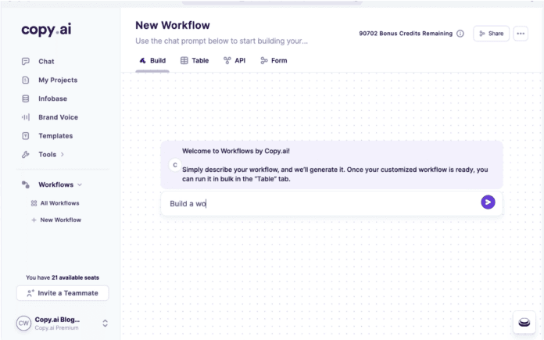The image size is (544, 340).
Task: Open All Workflows link
Action: [x=55, y=203]
